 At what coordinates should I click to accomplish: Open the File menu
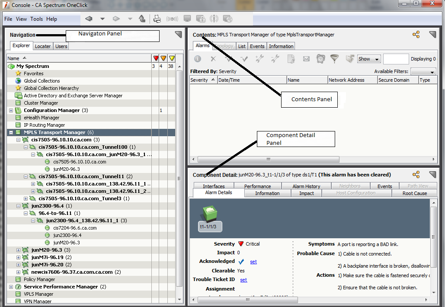click(x=8, y=19)
